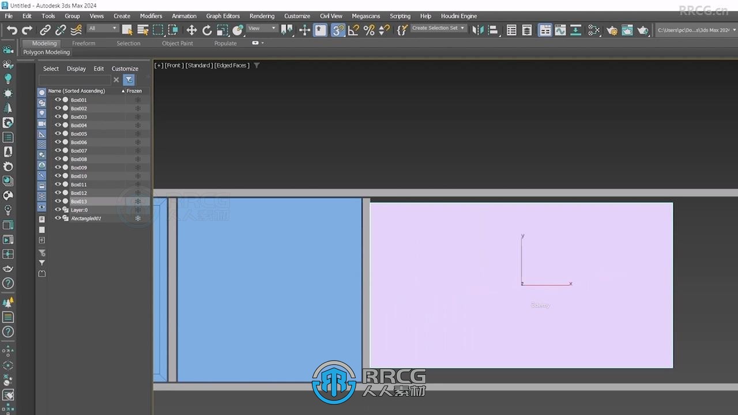Open the Edged Faces viewport menu

[x=232, y=65]
